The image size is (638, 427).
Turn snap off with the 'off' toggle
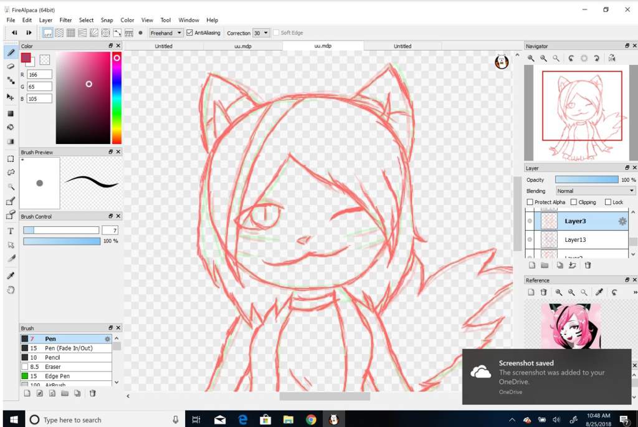point(47,32)
